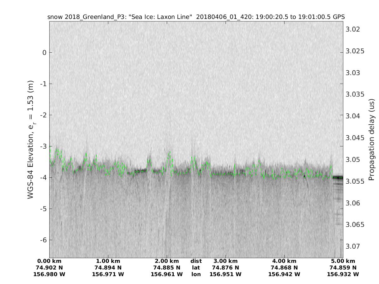Click the "2.00 km" distance label

tap(167, 261)
